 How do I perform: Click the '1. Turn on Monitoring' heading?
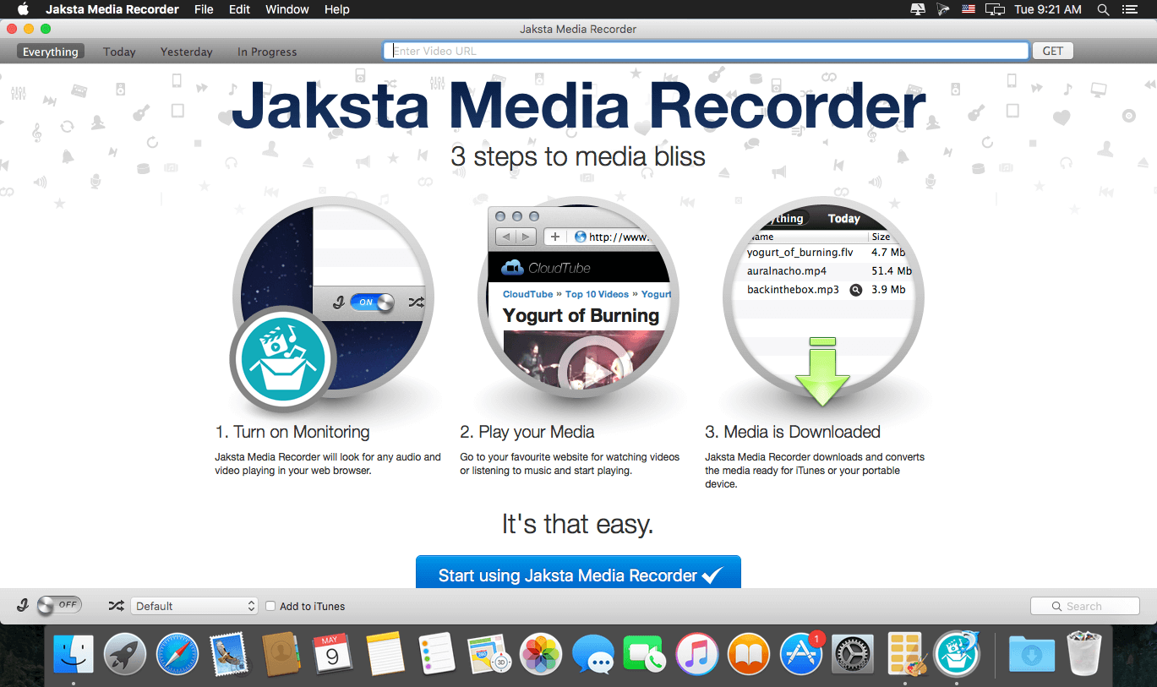tap(292, 432)
